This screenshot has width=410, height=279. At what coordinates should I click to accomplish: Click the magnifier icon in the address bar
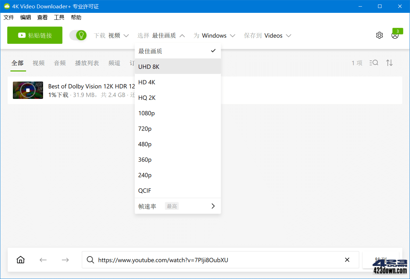tap(90, 260)
